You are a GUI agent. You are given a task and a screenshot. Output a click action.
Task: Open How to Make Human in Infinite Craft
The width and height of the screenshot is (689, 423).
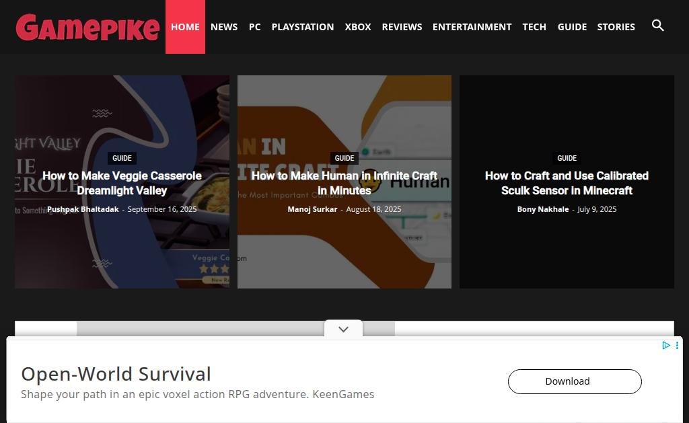(x=344, y=183)
